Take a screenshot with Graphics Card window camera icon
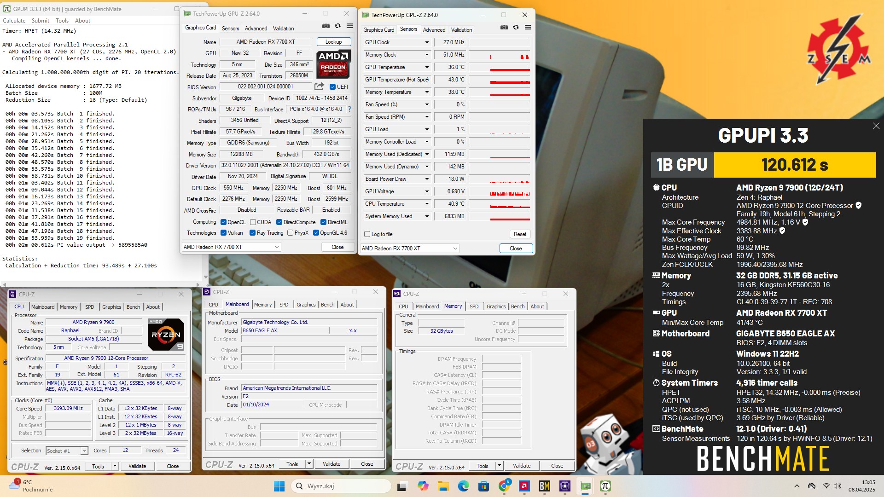This screenshot has height=497, width=884. pyautogui.click(x=326, y=26)
